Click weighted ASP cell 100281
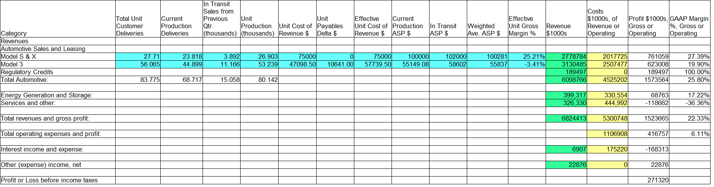Viewport: 714px width, 187px height. click(487, 57)
